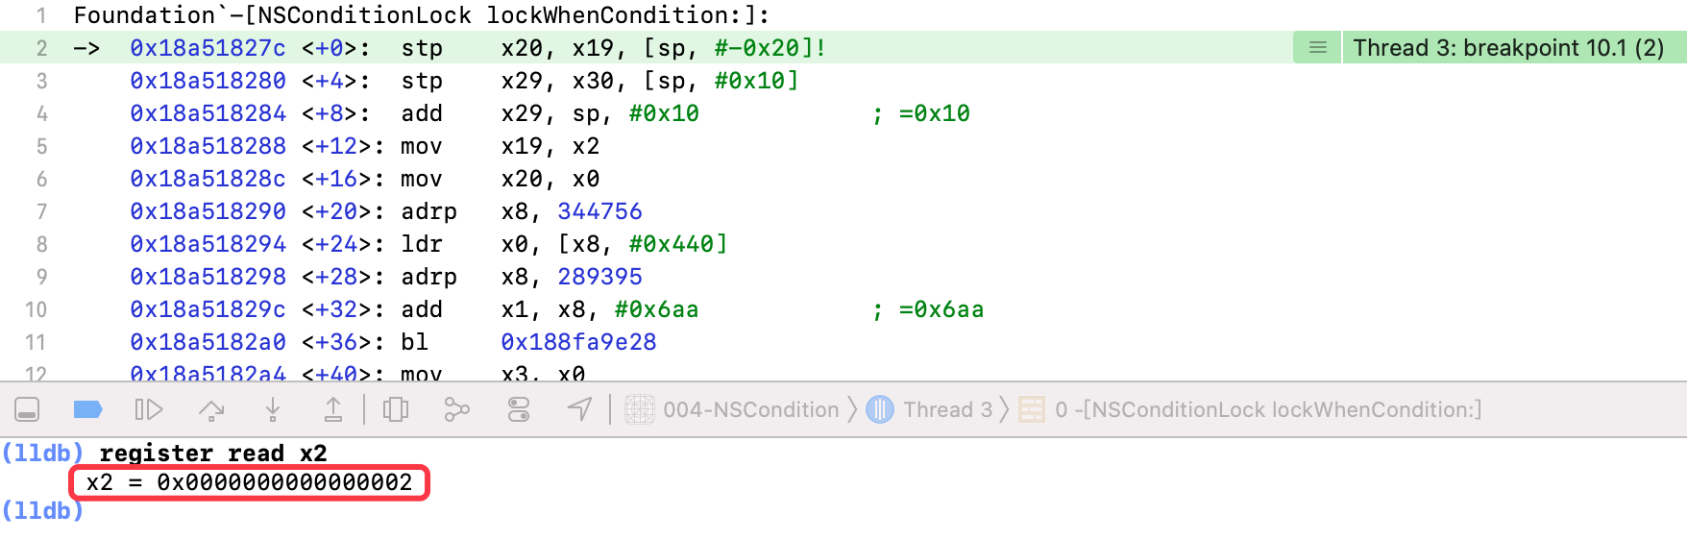Open the 004-NSCondition process breadcrumb
Viewport: 1687px width, 540px height.
pyautogui.click(x=733, y=410)
